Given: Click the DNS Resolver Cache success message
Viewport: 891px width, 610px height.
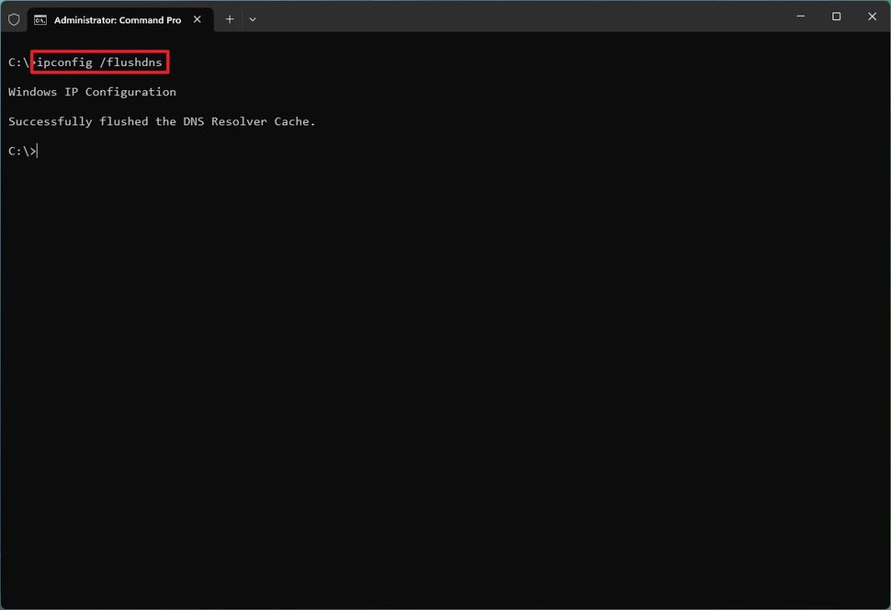Looking at the screenshot, I should (x=162, y=120).
